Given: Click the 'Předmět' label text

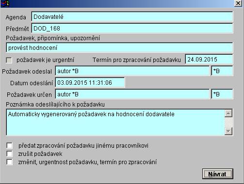Looking at the screenshot, I should 17,29.
